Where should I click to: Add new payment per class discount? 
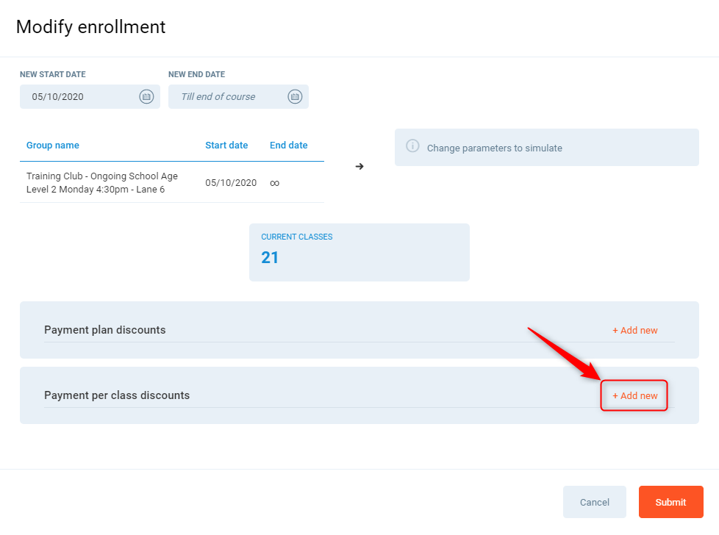634,395
